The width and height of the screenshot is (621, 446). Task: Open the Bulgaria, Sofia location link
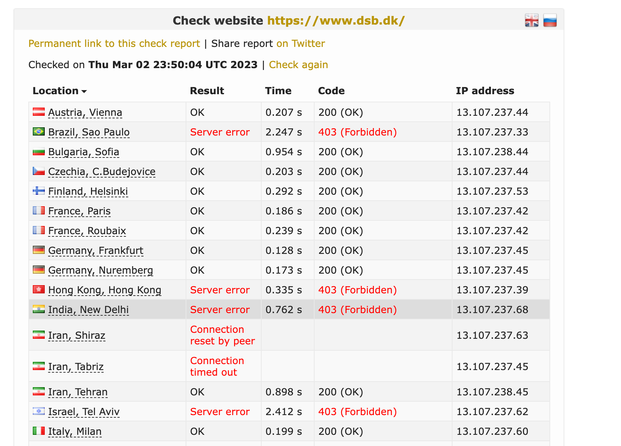83,152
